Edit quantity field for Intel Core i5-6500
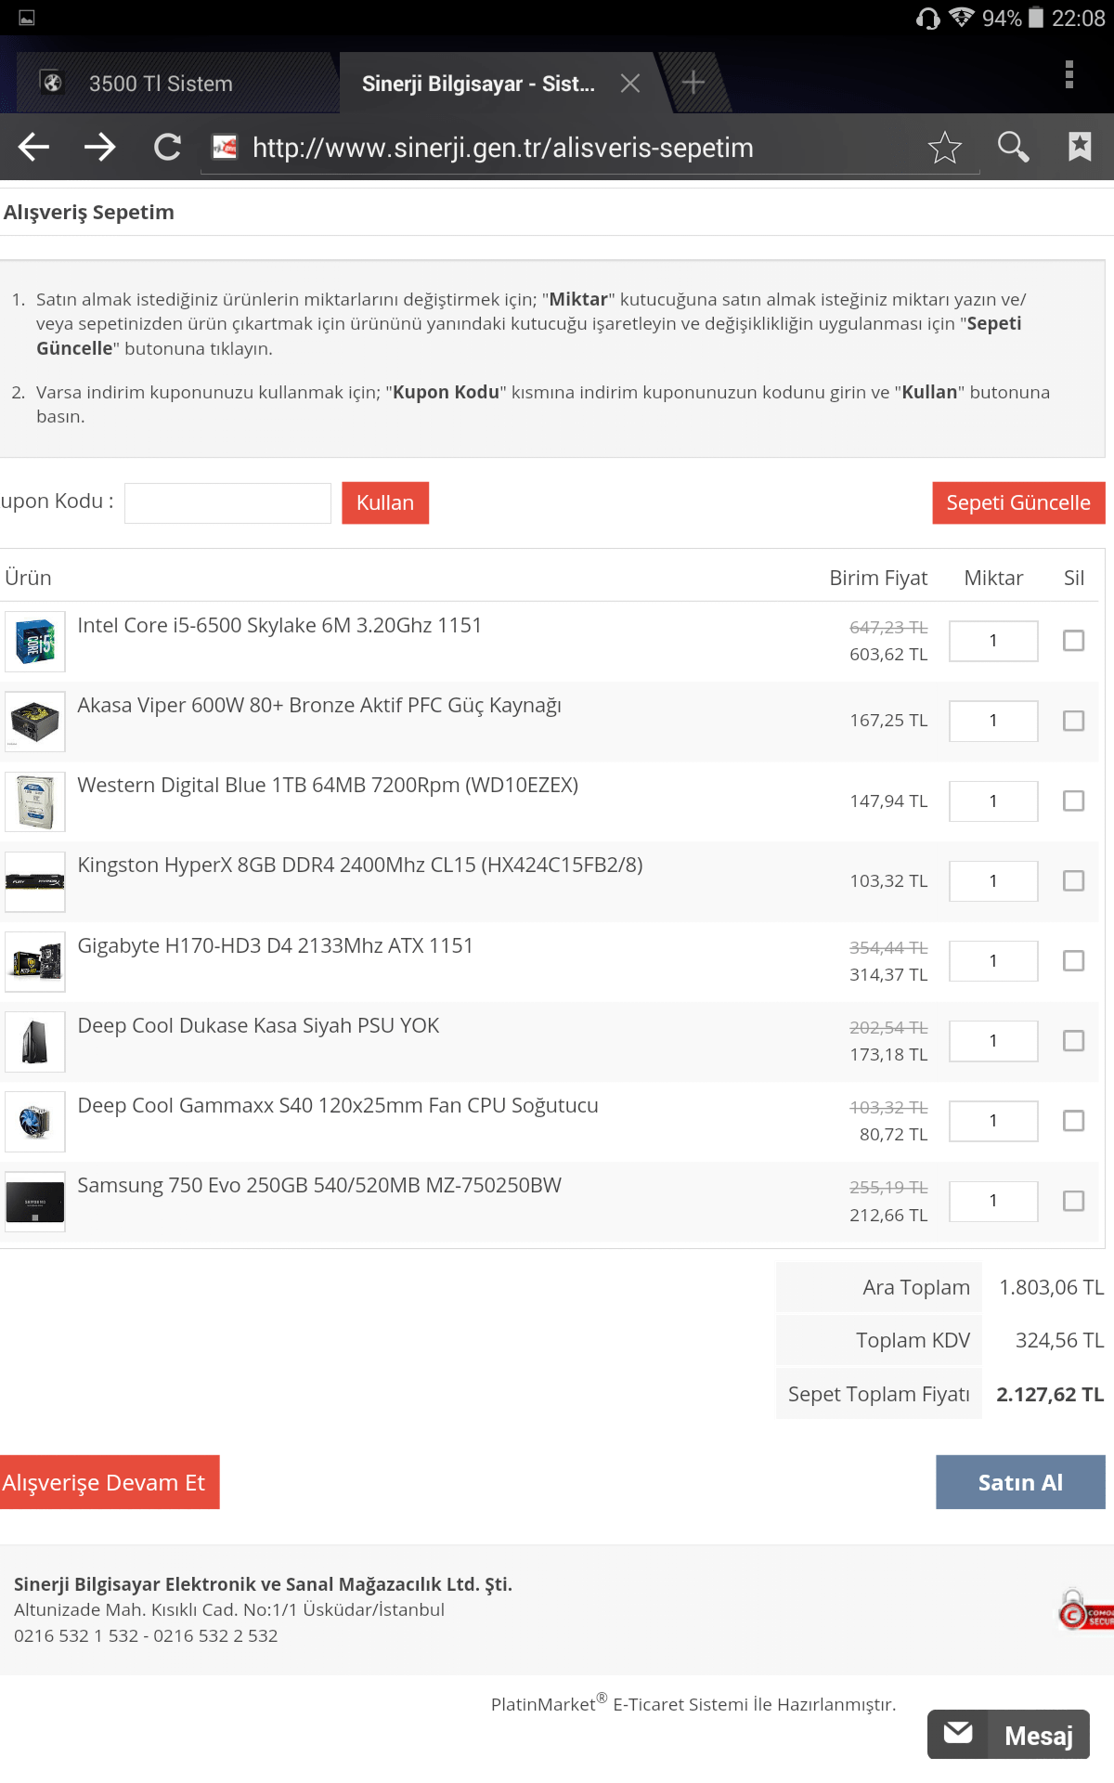Screen dimensions: 1114x1783 pos(993,641)
